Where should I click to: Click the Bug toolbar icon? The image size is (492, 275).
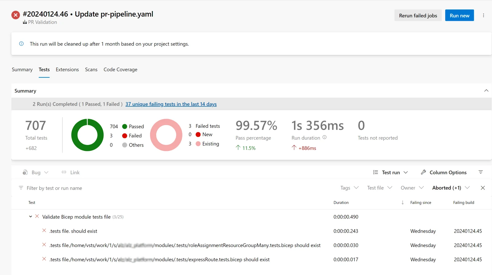point(25,172)
